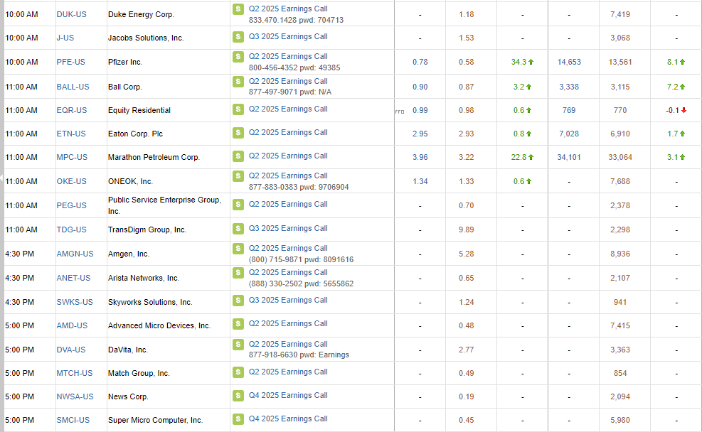The height and width of the screenshot is (432, 702).
Task: Click the green up arrow beside ONEOK 0.6
Action: 528,182
